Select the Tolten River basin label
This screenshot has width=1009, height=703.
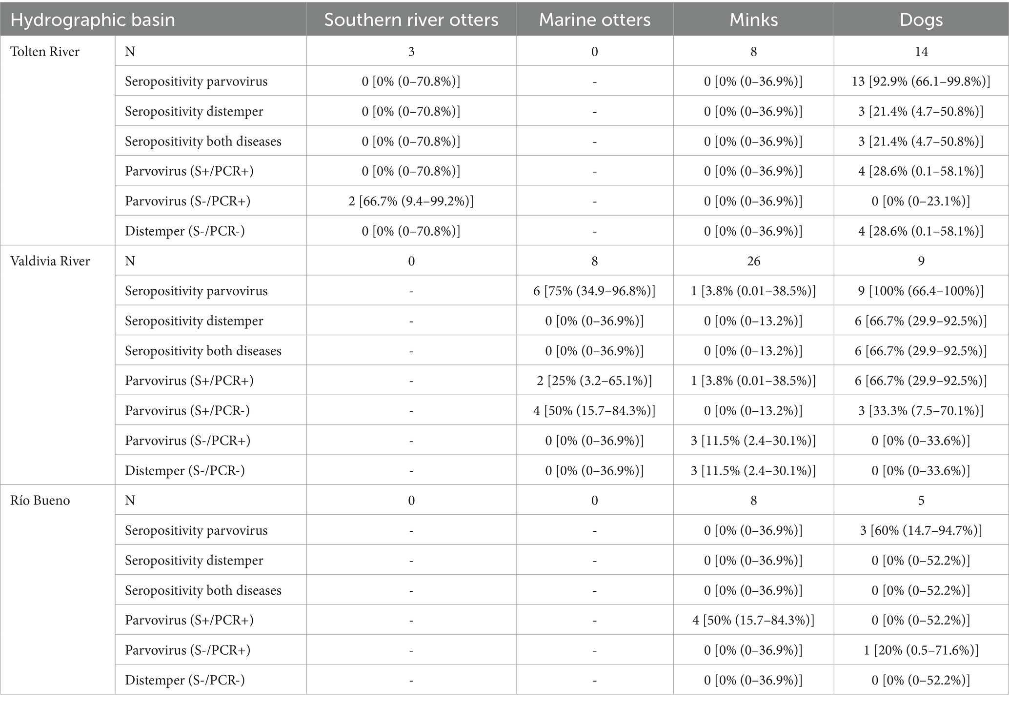click(x=45, y=52)
